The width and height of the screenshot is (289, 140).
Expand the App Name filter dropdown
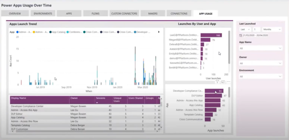coord(260,48)
